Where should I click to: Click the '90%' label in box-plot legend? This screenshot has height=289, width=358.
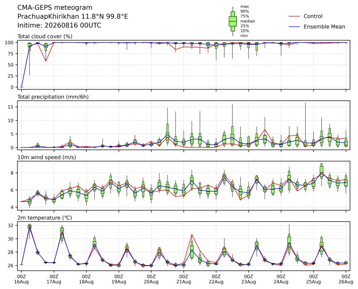pyautogui.click(x=244, y=11)
